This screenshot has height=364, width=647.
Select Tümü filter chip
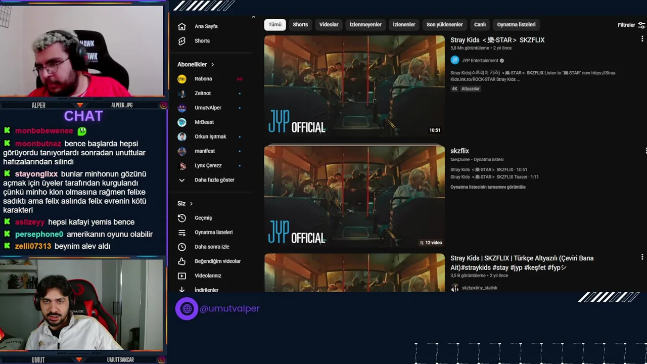pos(275,25)
